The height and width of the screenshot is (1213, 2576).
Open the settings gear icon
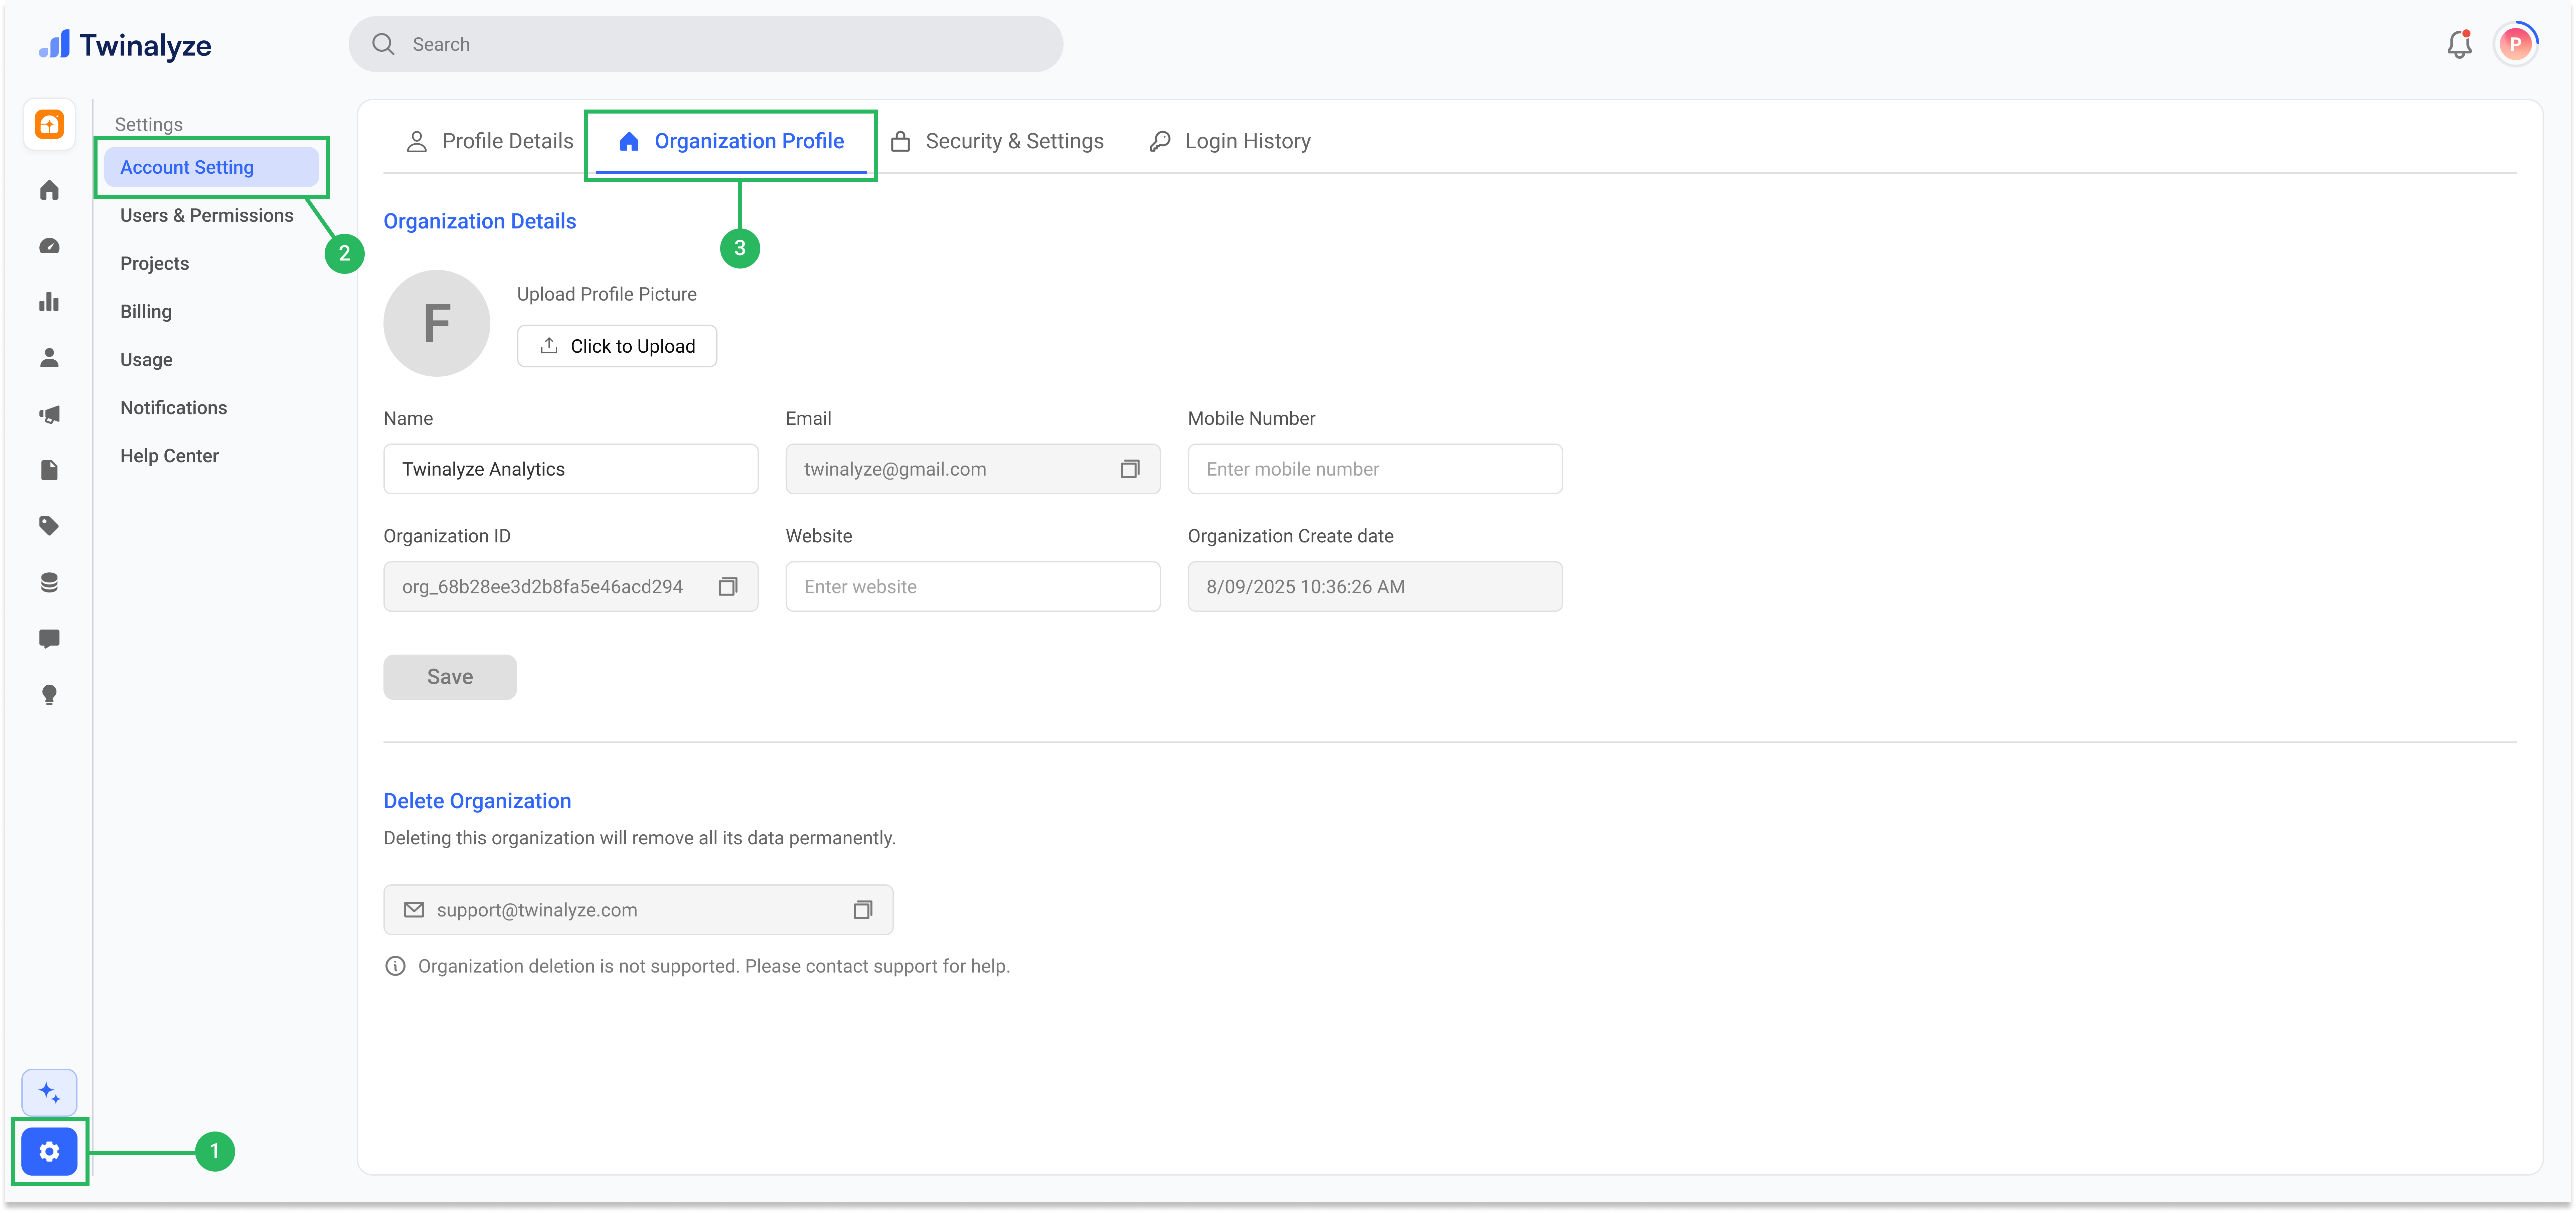tap(49, 1152)
